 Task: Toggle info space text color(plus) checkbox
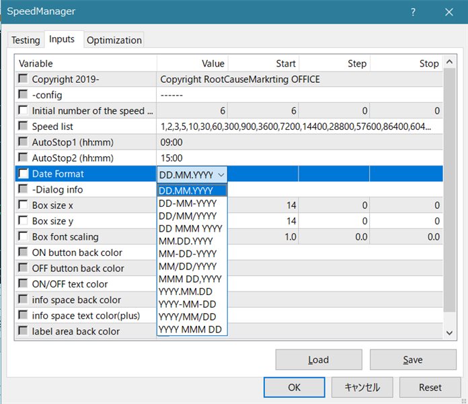[x=23, y=315]
